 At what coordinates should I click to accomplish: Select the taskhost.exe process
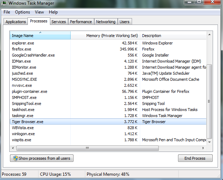[x=108, y=110]
